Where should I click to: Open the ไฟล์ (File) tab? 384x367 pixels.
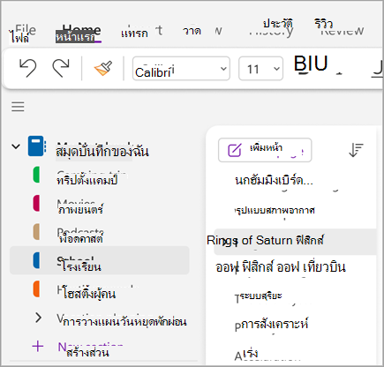click(19, 38)
